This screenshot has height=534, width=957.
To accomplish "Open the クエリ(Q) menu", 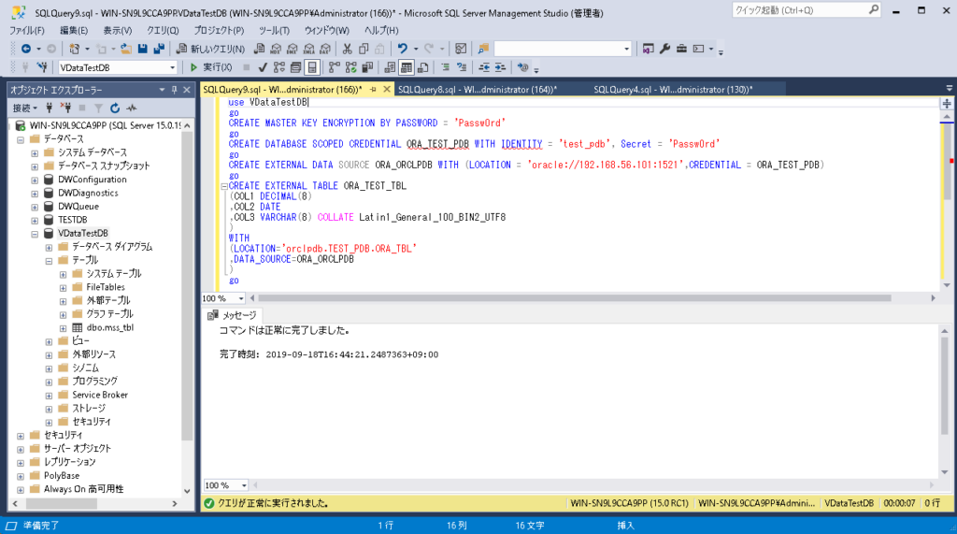I will click(x=163, y=30).
